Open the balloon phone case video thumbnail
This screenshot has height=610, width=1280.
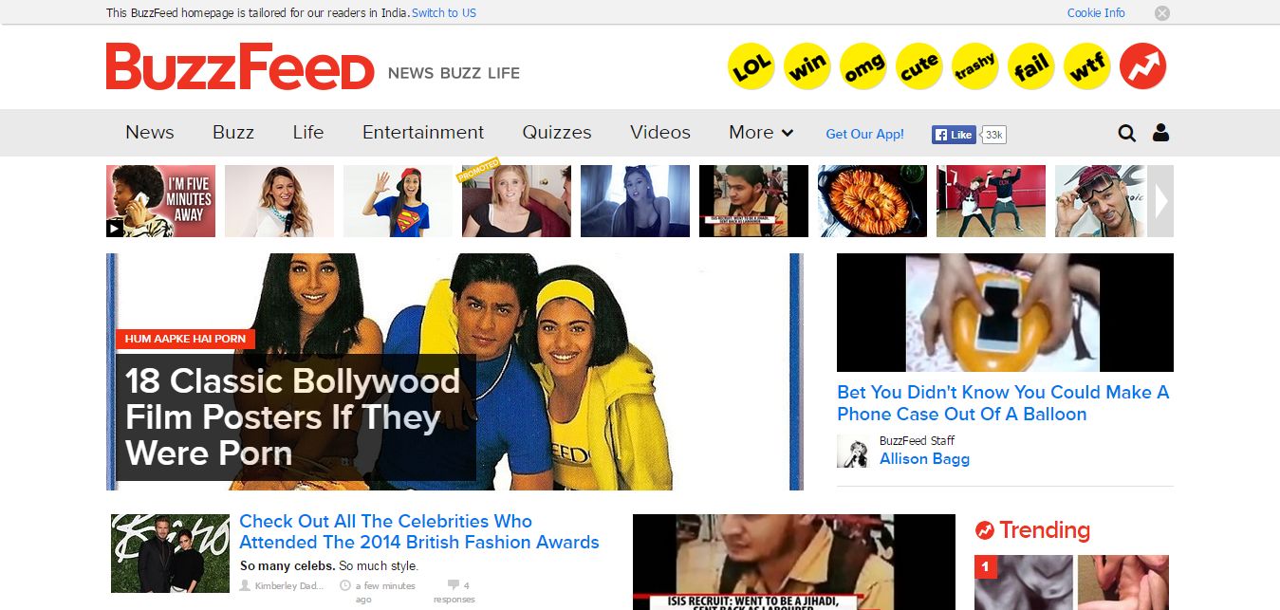tap(1005, 312)
